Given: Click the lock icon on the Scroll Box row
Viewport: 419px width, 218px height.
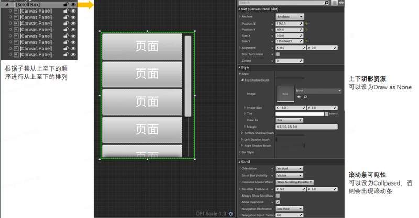Looking at the screenshot, I should tap(65, 4).
